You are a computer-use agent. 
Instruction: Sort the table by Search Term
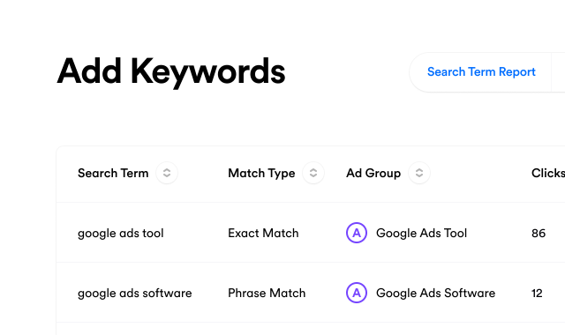(x=167, y=173)
